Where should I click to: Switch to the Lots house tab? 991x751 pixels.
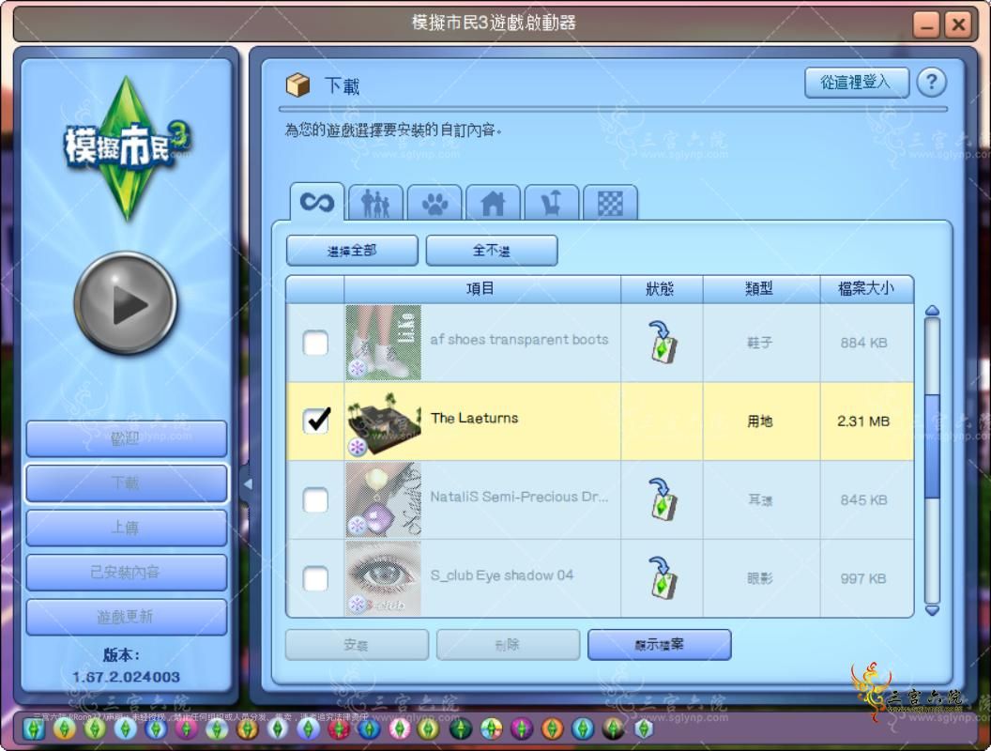pos(493,204)
